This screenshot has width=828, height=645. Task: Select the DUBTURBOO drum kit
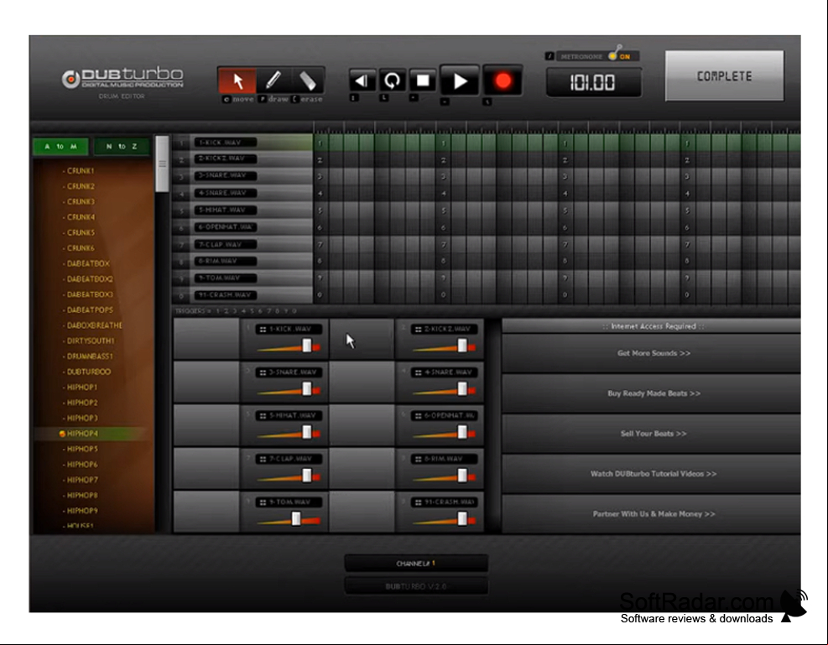point(88,372)
